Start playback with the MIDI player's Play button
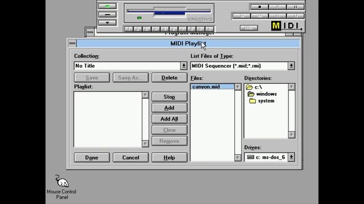The image size is (364, 204). [278, 7]
